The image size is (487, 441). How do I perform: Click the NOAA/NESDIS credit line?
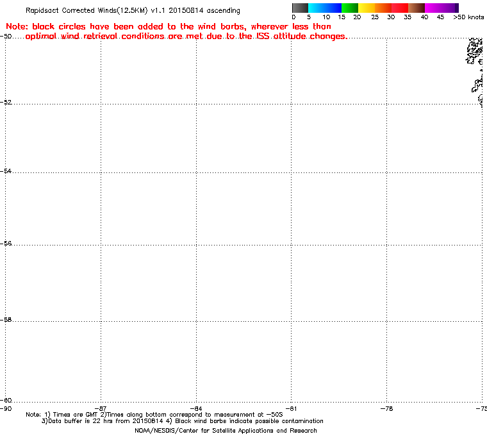point(226,431)
